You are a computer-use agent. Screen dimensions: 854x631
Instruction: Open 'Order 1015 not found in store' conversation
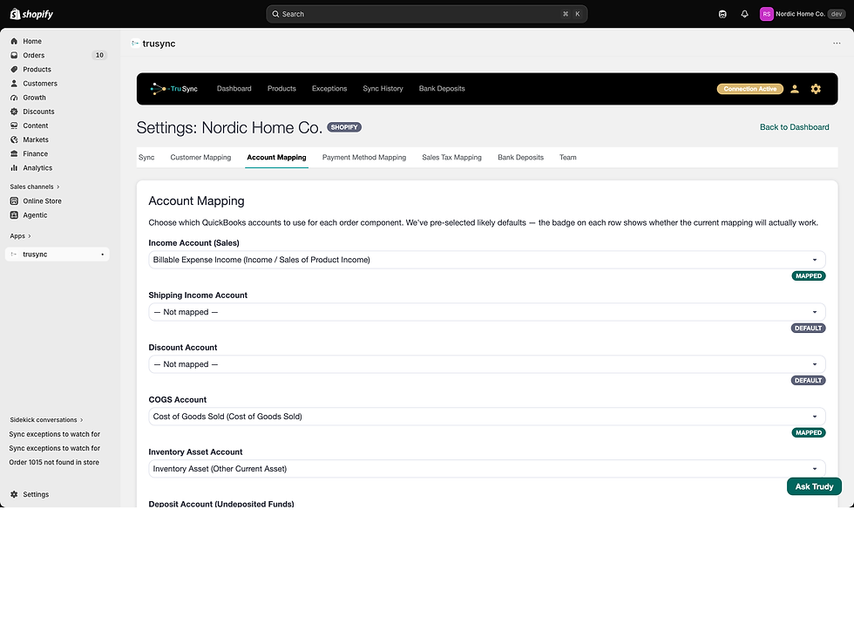(54, 463)
